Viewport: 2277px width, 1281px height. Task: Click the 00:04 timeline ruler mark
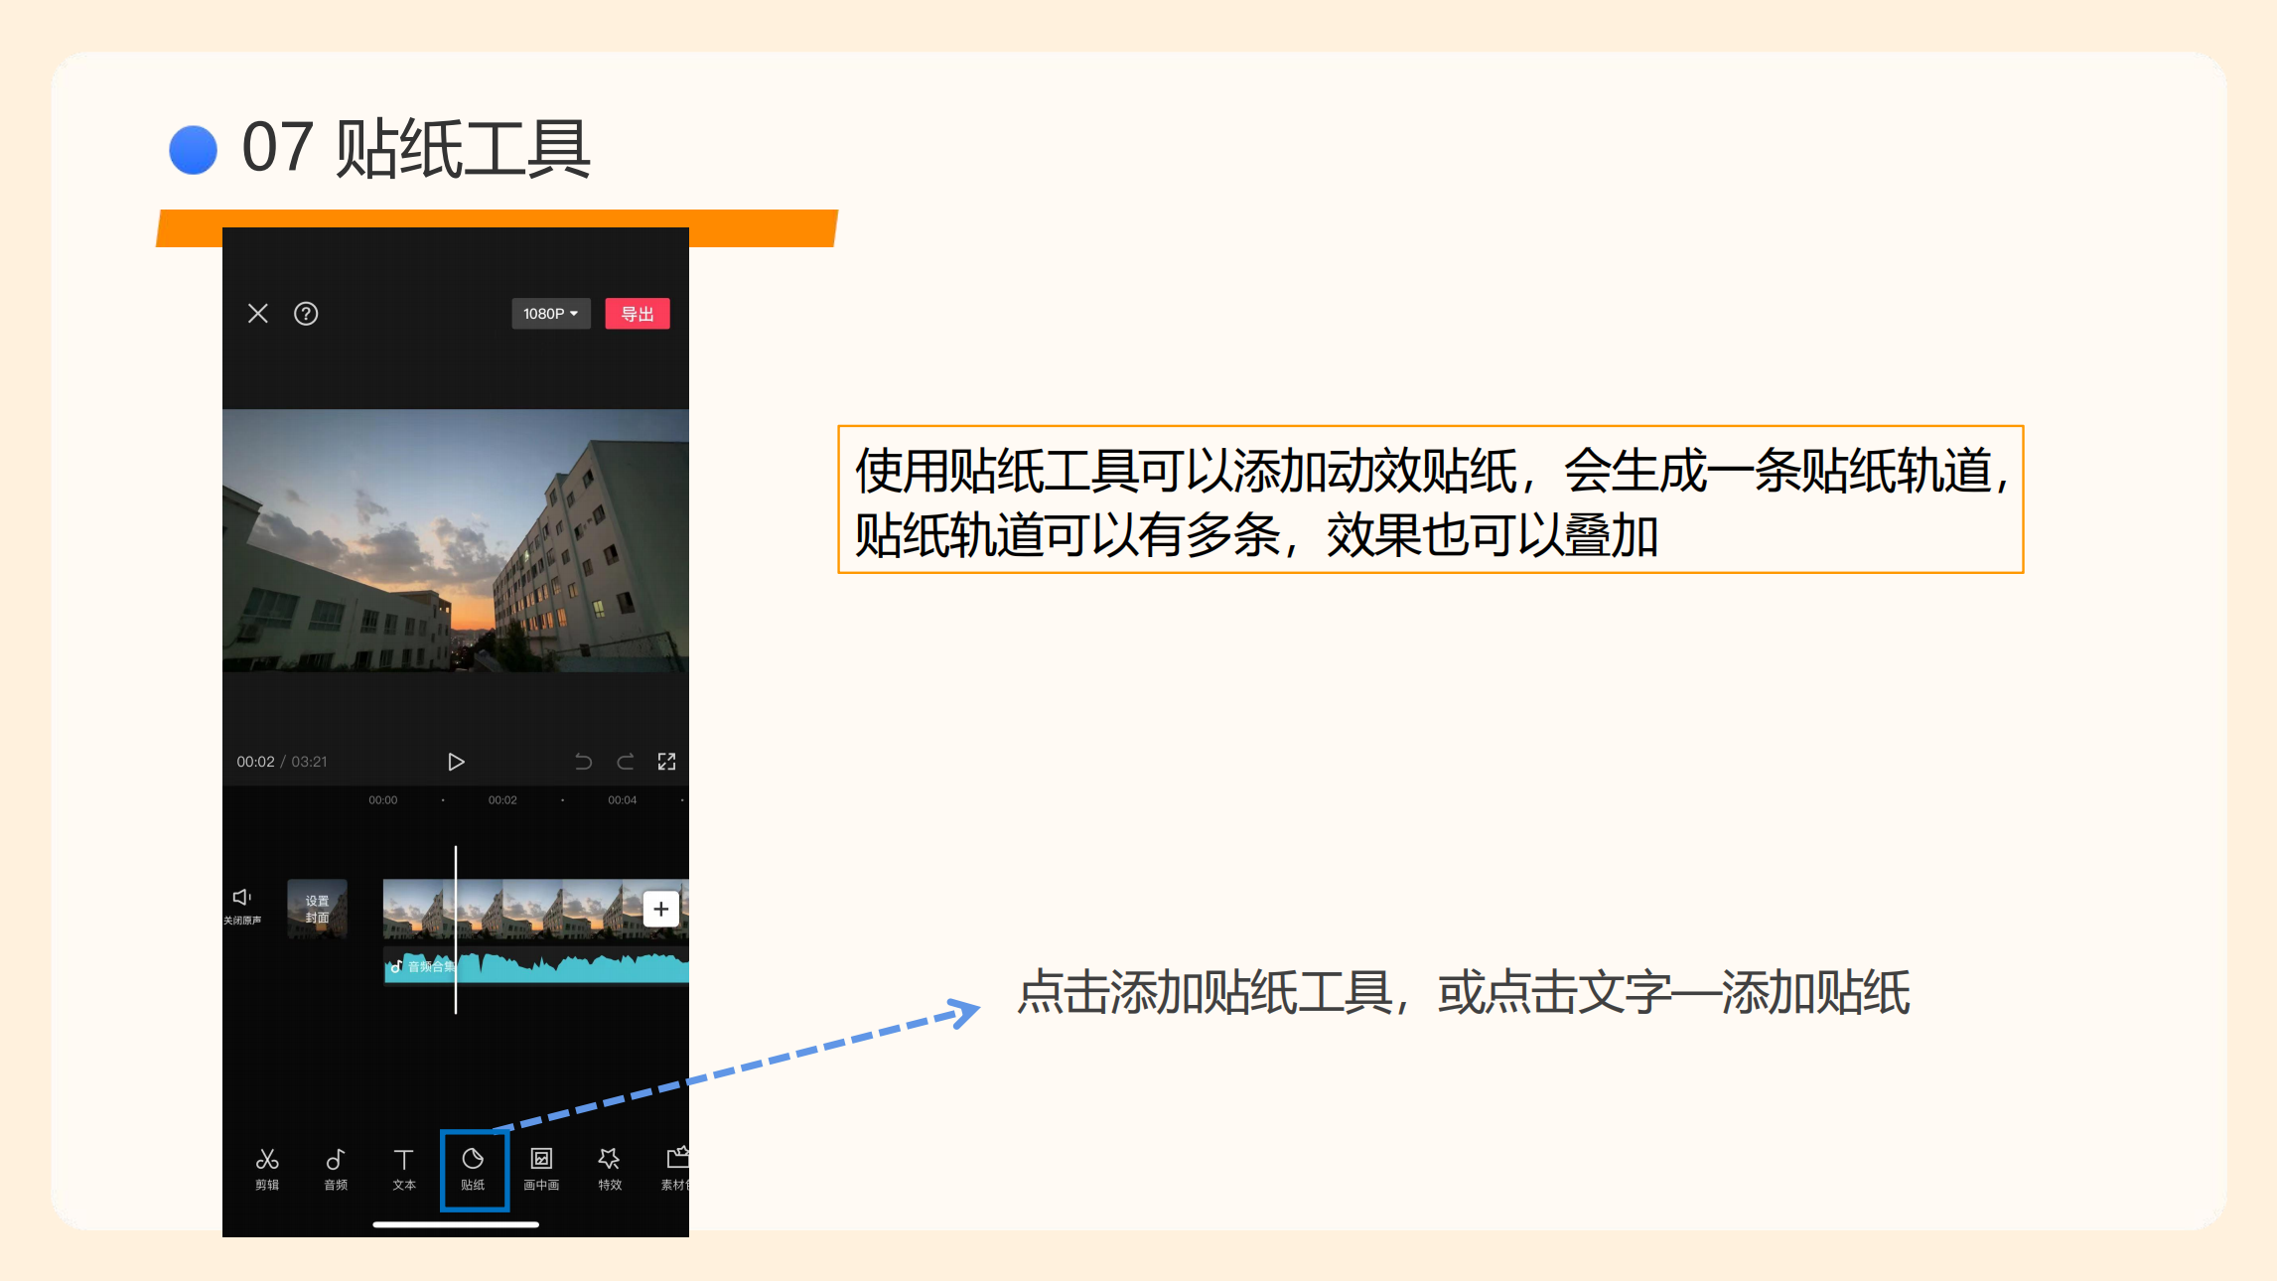[x=623, y=800]
